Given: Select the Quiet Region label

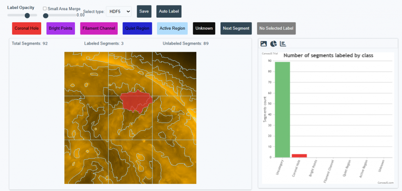Looking at the screenshot, I should (137, 28).
